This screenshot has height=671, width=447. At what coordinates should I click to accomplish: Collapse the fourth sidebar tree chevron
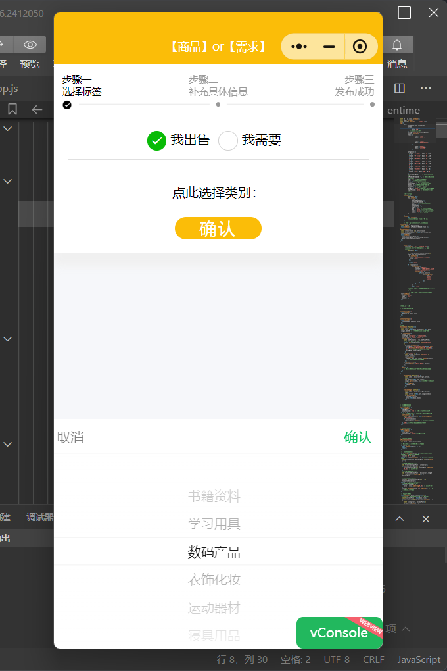[x=8, y=444]
